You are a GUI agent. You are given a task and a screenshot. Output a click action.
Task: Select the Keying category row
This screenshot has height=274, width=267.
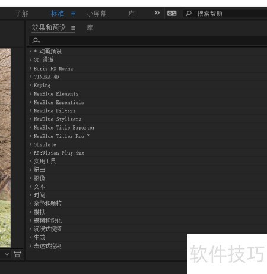click(148, 86)
